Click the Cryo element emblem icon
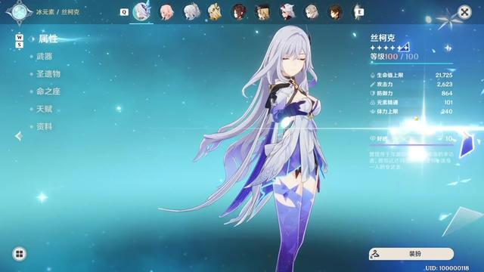484x272 pixels. tap(20, 12)
